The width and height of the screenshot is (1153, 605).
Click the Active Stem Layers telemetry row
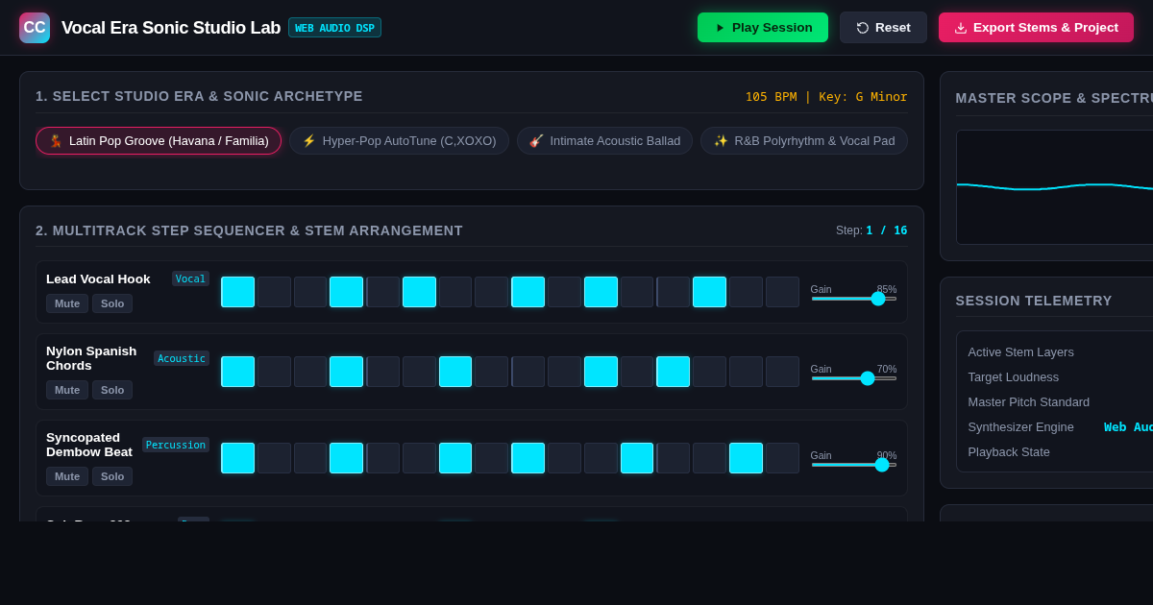(1060, 351)
